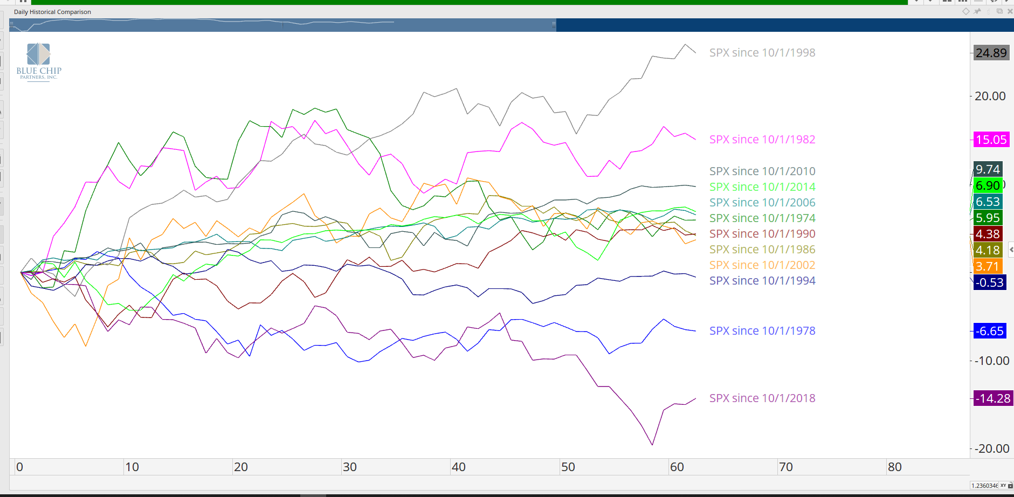Click the Blue Chip Partners logo
The image size is (1014, 497).
[39, 62]
